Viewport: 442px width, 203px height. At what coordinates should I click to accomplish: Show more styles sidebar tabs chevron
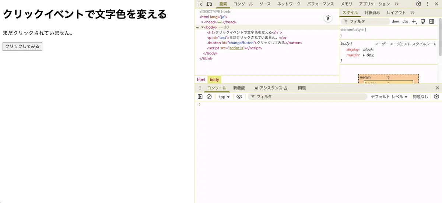[x=413, y=13]
